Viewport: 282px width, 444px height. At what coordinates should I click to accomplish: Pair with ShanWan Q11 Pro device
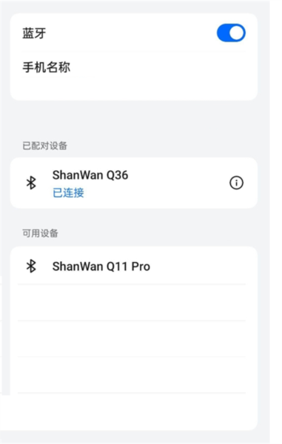(134, 266)
